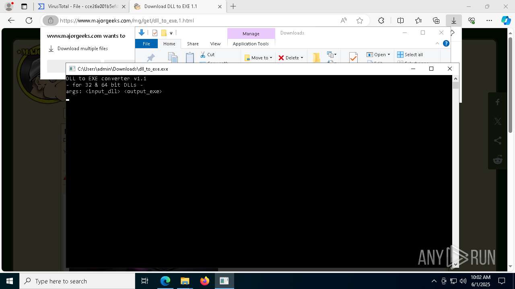The height and width of the screenshot is (289, 515).
Task: Go back to the previous page
Action: (x=11, y=20)
